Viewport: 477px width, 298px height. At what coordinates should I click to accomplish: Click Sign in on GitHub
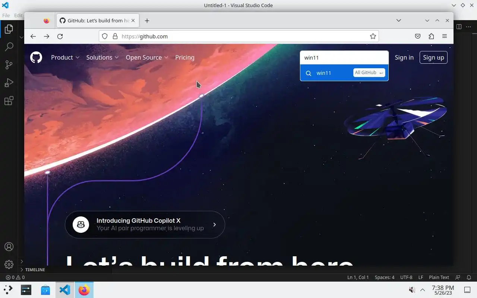[404, 57]
